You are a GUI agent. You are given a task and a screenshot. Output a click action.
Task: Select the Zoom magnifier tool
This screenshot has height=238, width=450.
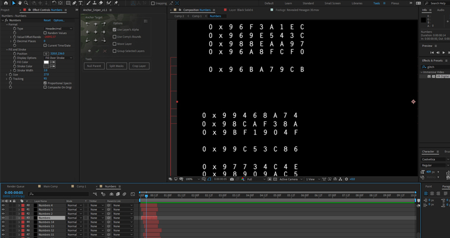pos(26,3)
